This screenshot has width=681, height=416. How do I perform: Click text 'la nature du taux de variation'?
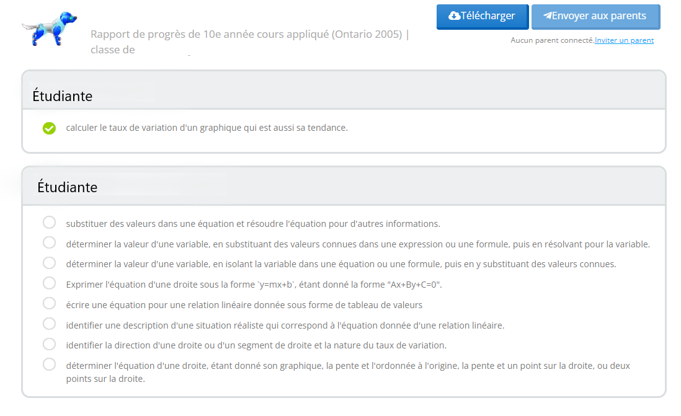click(x=385, y=345)
